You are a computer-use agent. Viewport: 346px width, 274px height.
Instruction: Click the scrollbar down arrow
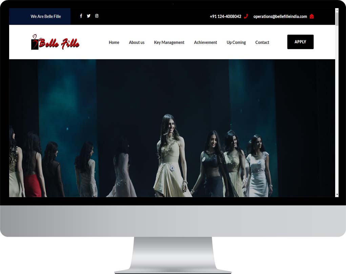tap(337, 194)
